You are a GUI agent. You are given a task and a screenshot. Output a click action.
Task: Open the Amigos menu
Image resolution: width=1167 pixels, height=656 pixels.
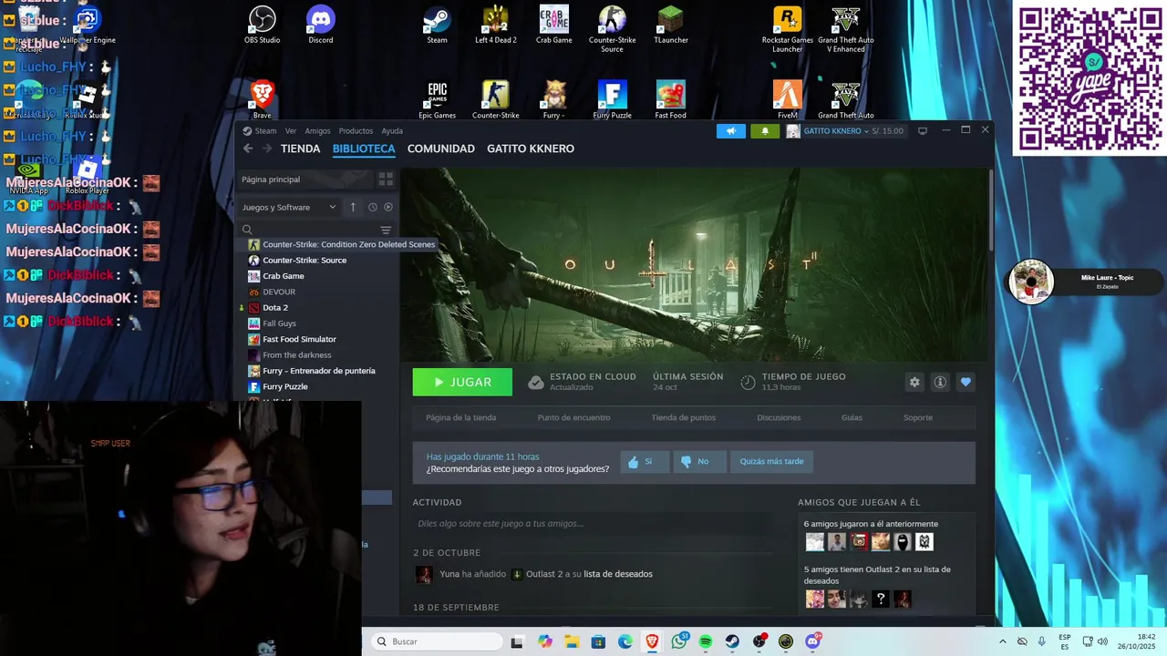coord(317,131)
